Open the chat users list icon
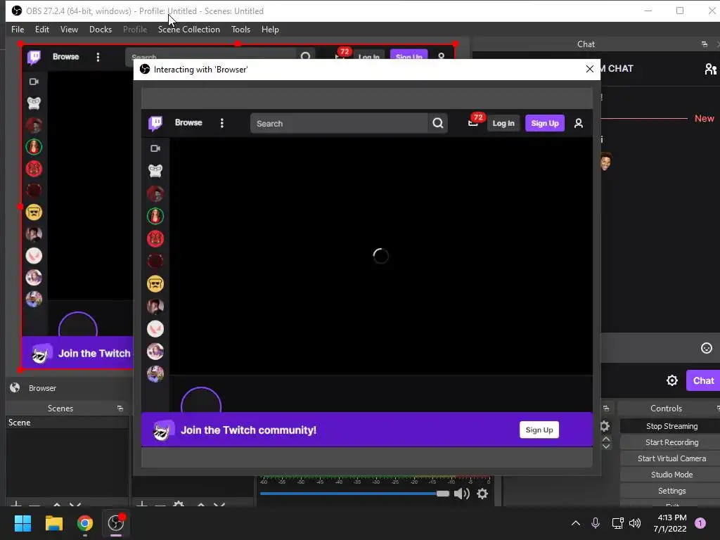This screenshot has width=720, height=540. point(710,69)
